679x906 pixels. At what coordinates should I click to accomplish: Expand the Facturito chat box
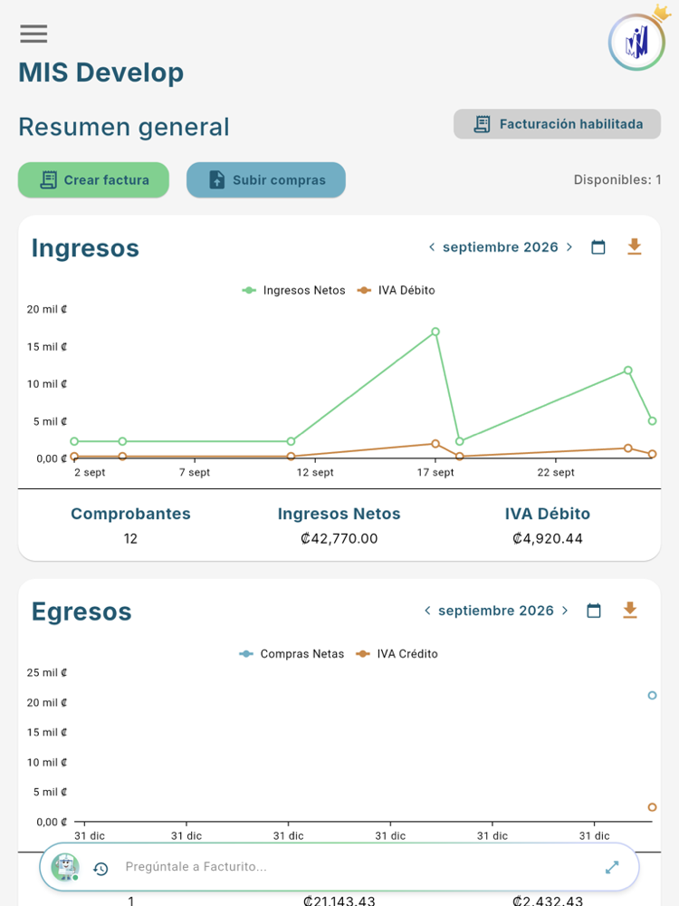point(612,867)
